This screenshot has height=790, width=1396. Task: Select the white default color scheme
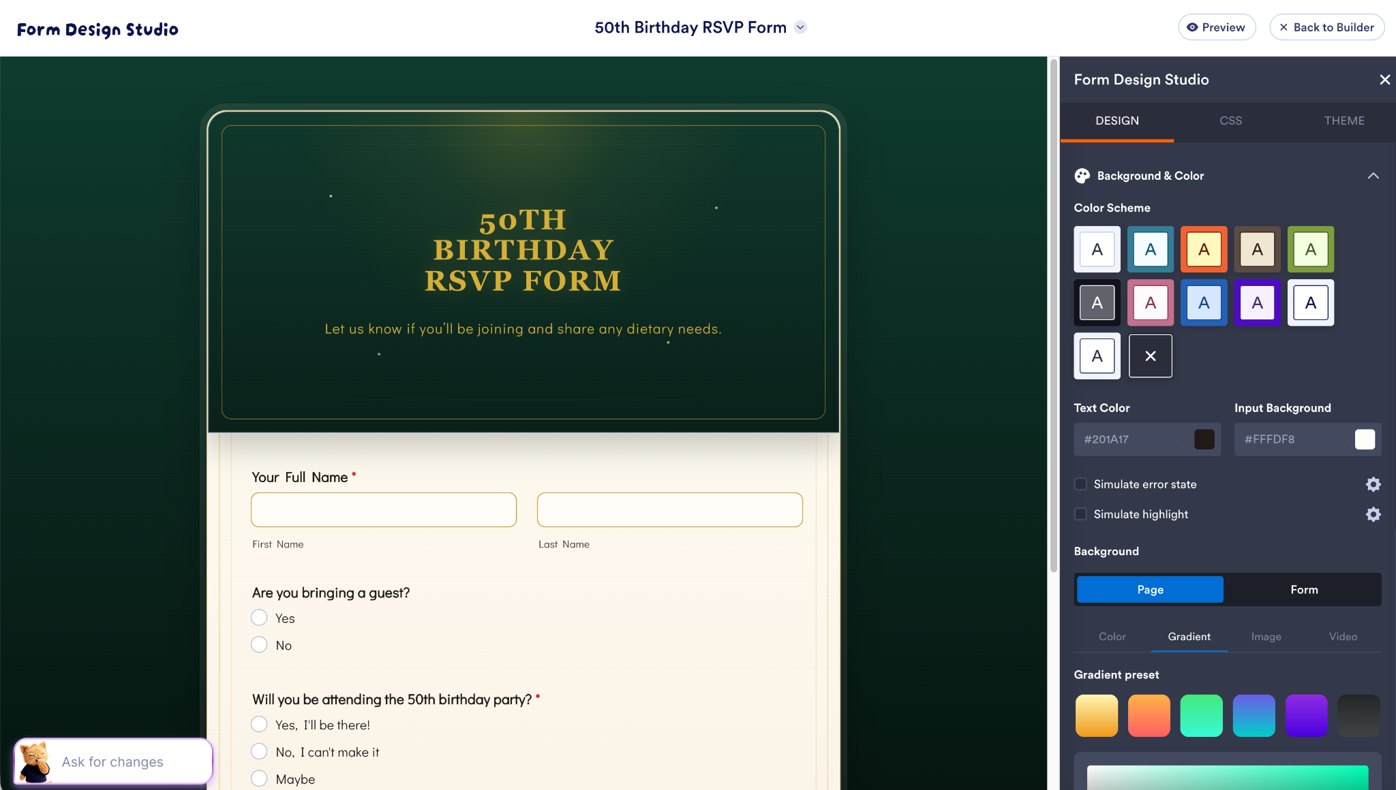[x=1097, y=249]
